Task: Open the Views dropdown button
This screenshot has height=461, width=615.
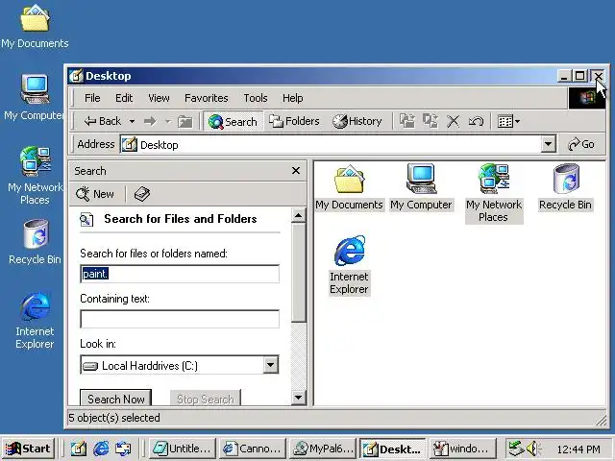Action: point(508,122)
